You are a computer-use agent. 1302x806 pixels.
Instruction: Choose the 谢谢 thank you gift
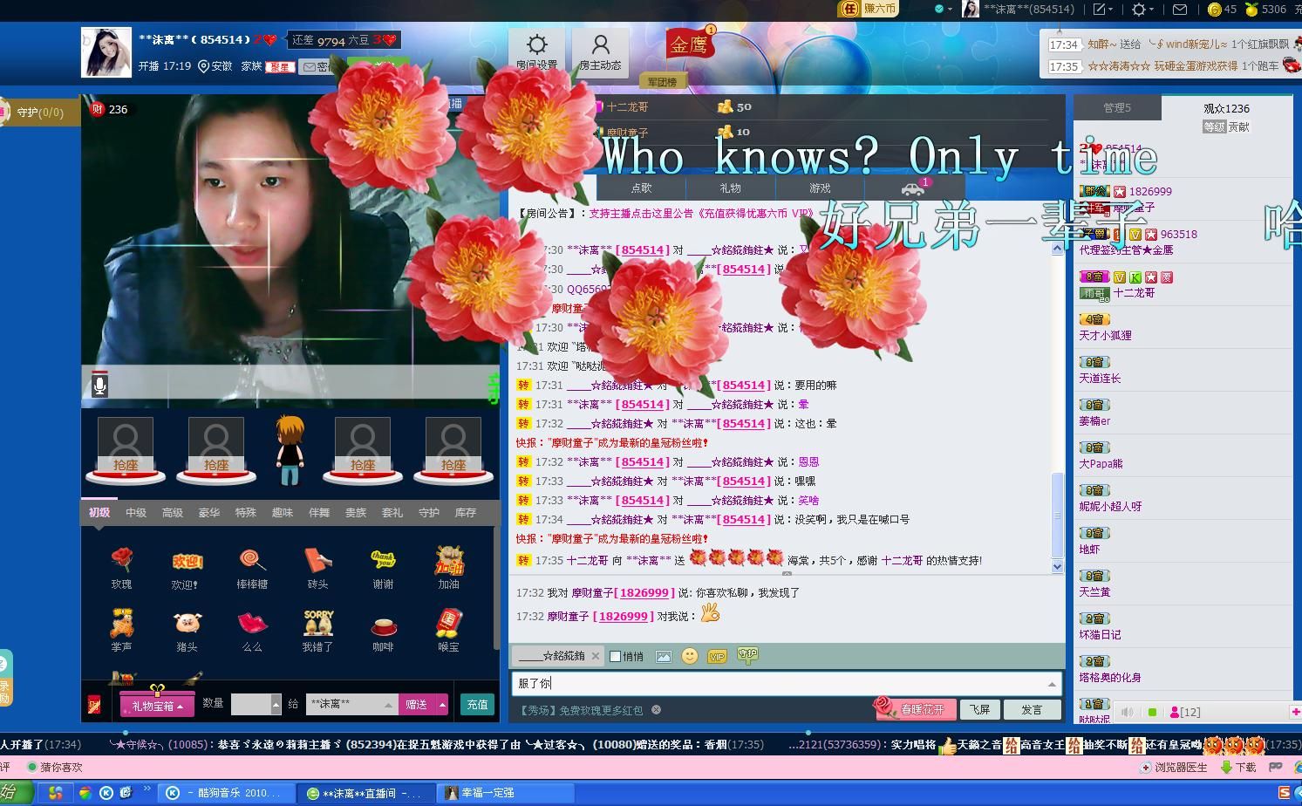pos(383,560)
